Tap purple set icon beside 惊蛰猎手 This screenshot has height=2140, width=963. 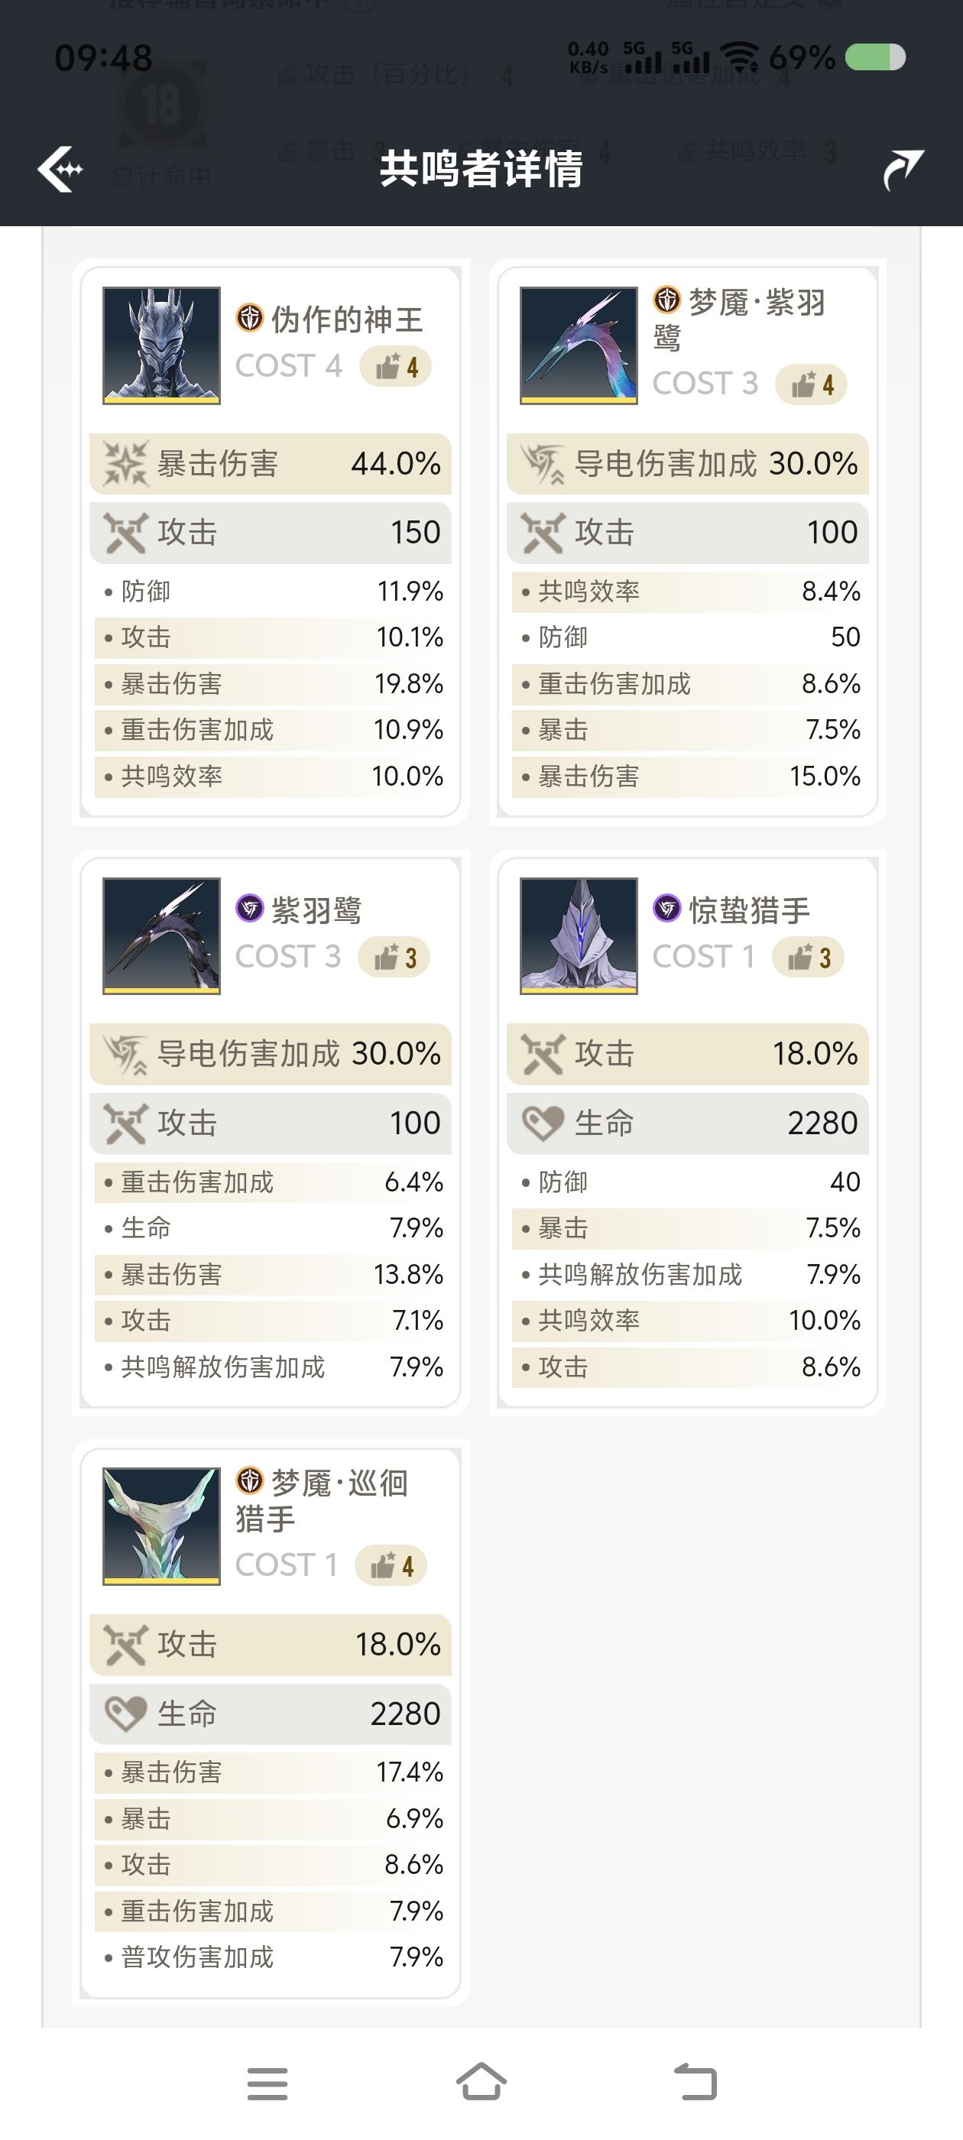[x=666, y=908]
